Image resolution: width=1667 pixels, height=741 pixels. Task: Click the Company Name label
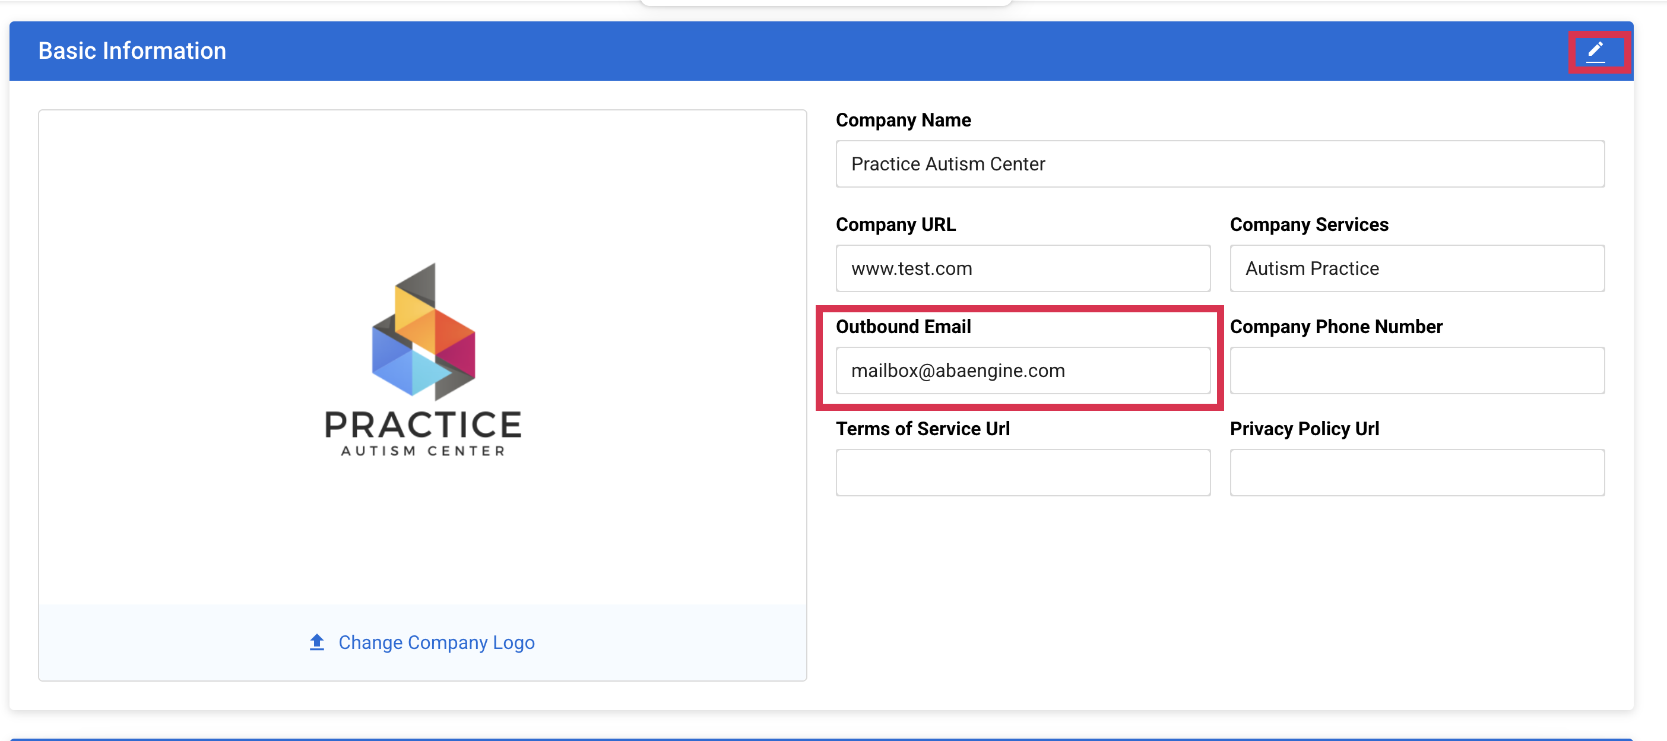[903, 120]
